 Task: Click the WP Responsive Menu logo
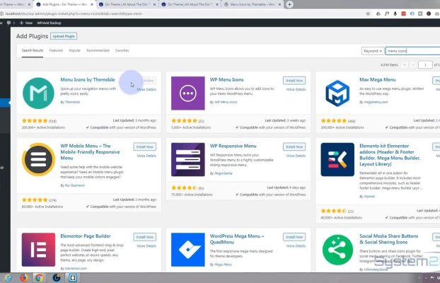click(x=187, y=159)
